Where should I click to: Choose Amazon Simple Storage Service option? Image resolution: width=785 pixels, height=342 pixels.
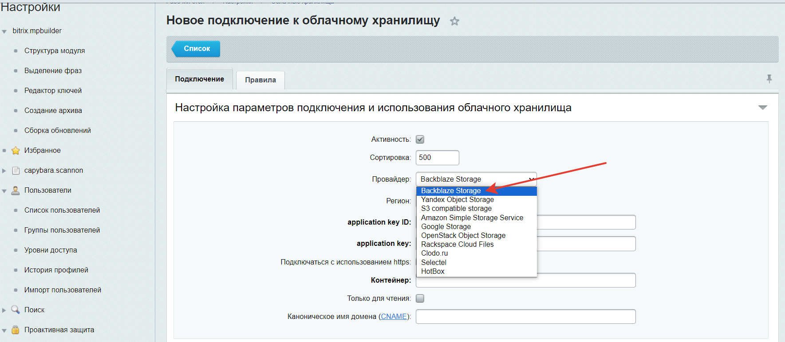[472, 218]
